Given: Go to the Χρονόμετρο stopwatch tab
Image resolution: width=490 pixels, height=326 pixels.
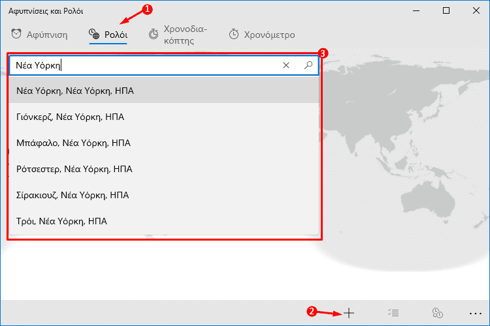Looking at the screenshot, I should click(x=261, y=35).
